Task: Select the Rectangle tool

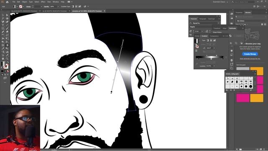Action: 3,29
